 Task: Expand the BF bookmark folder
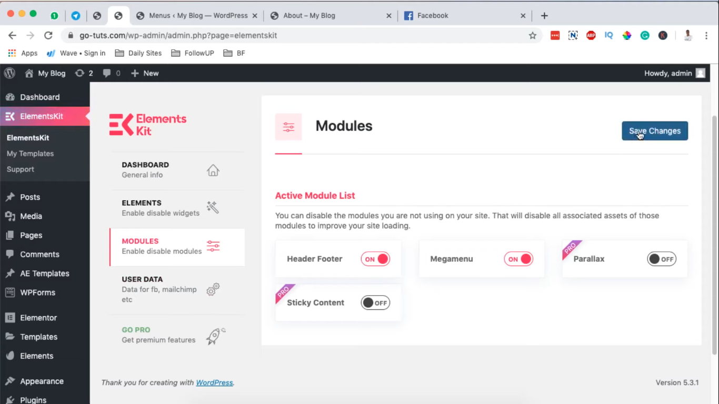234,53
